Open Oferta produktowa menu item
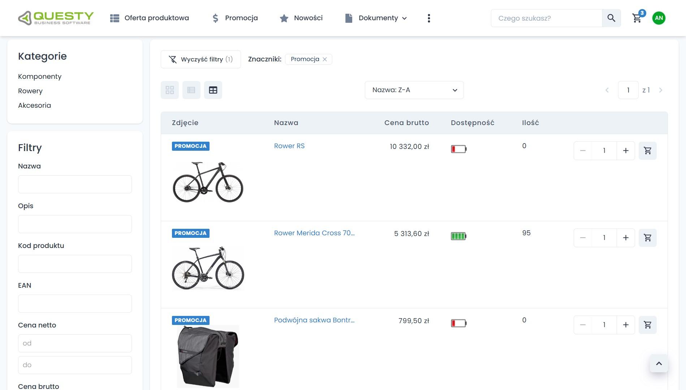 click(x=149, y=18)
